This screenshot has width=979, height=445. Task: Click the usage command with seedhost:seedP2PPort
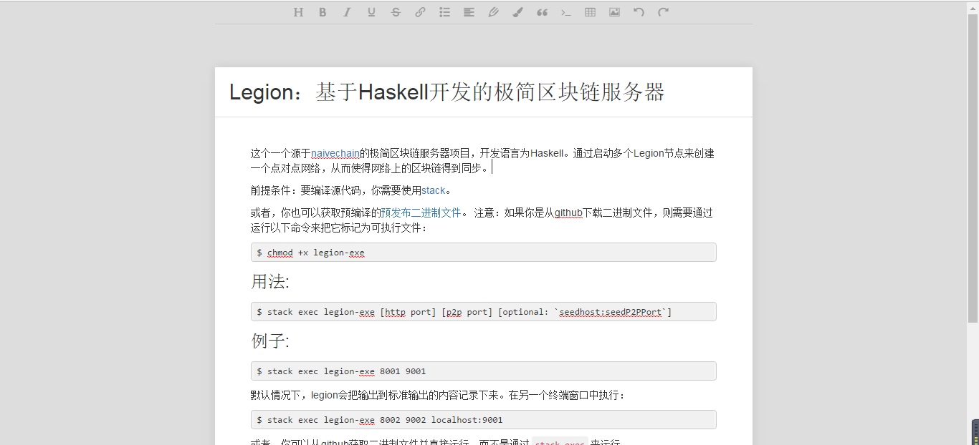tap(484, 312)
